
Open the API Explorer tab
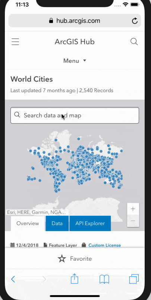click(90, 224)
